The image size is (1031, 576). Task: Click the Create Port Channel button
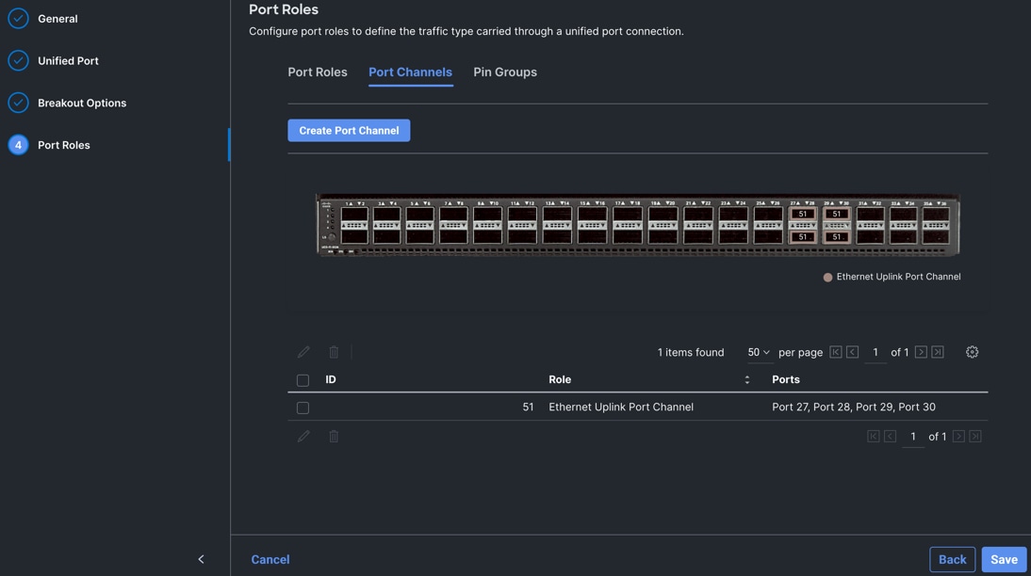pyautogui.click(x=349, y=131)
